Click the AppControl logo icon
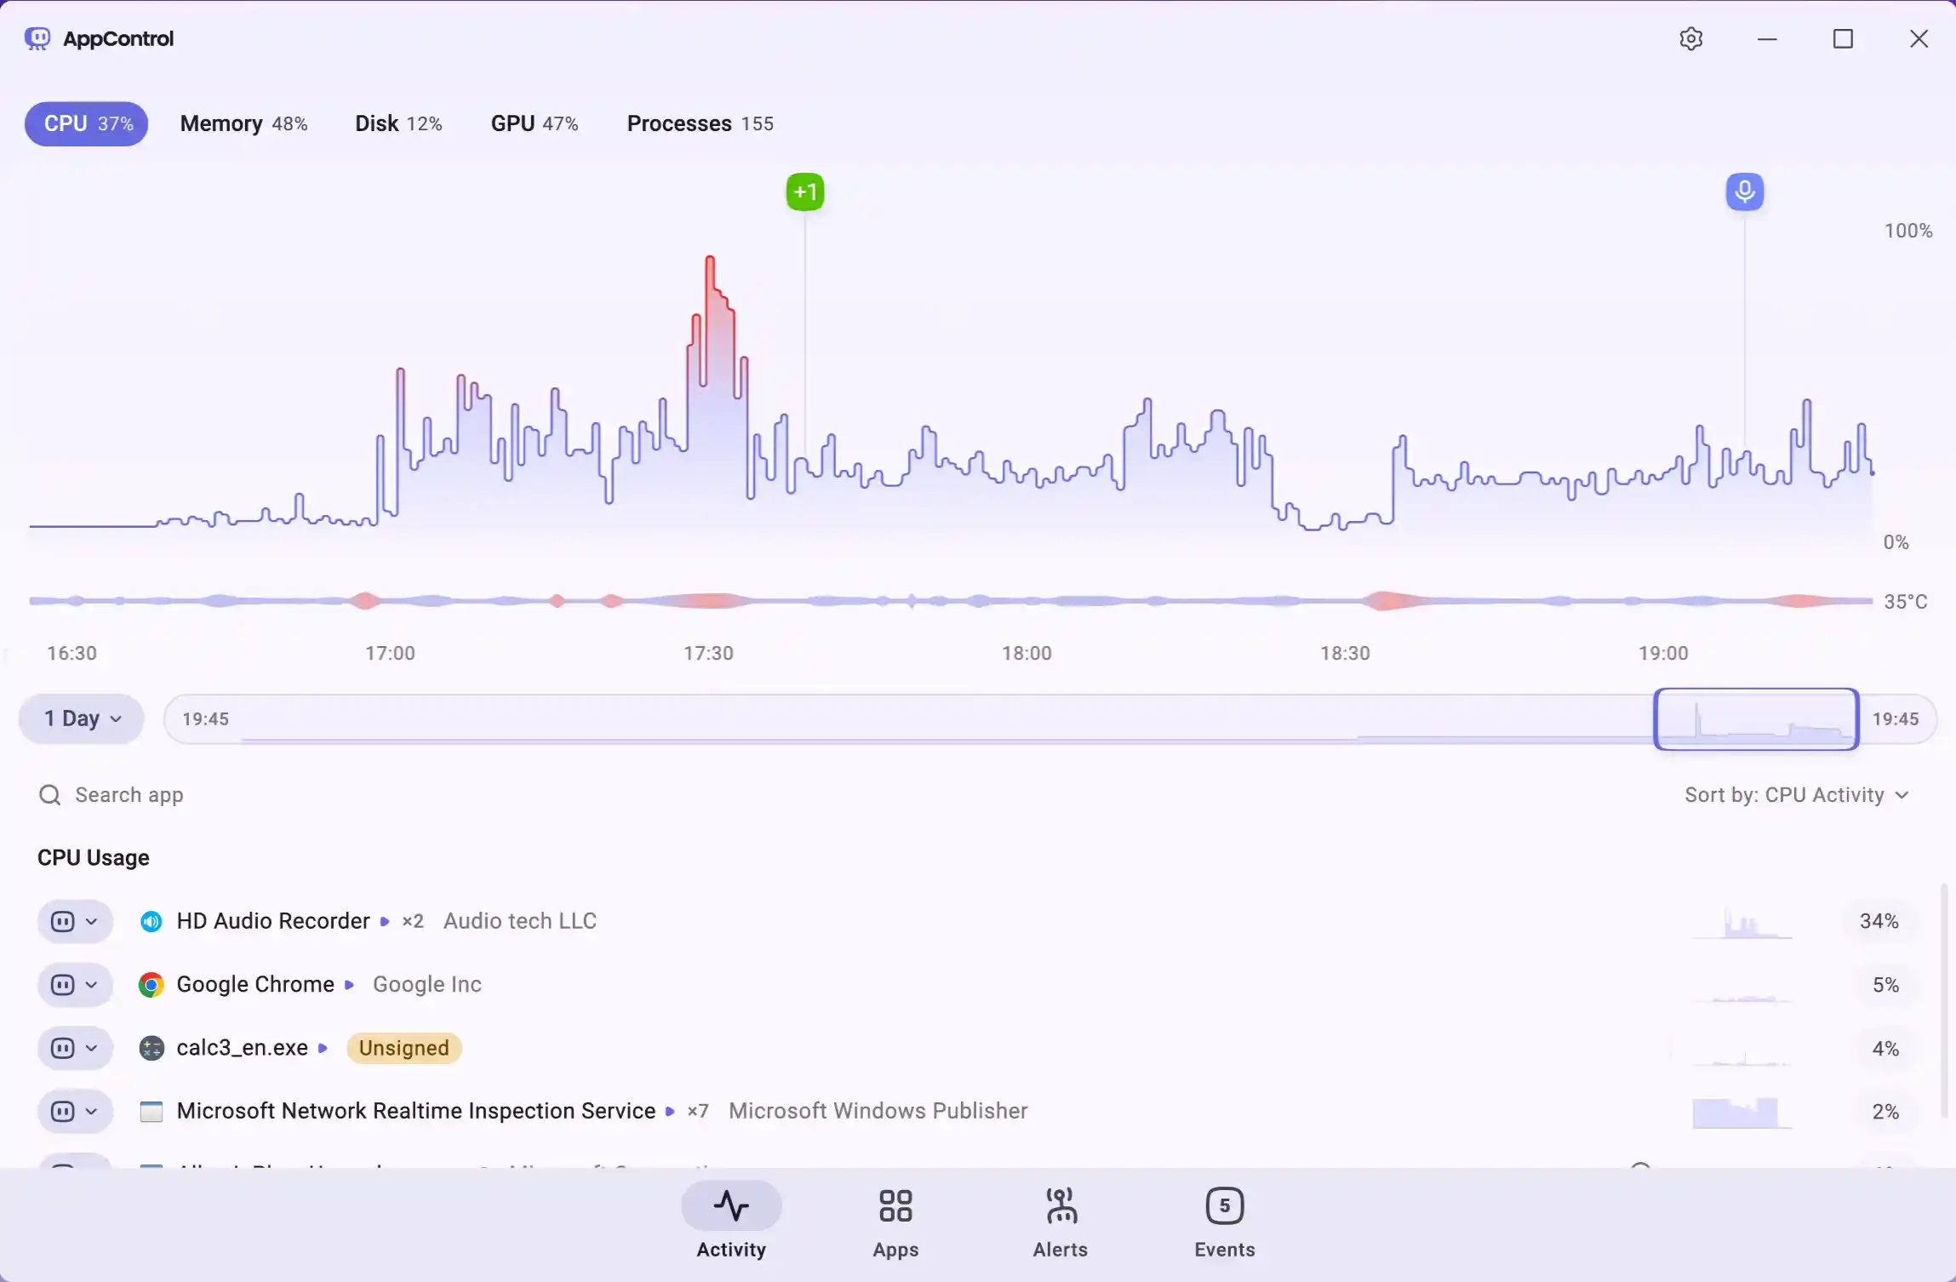This screenshot has height=1282, width=1956. (x=37, y=38)
